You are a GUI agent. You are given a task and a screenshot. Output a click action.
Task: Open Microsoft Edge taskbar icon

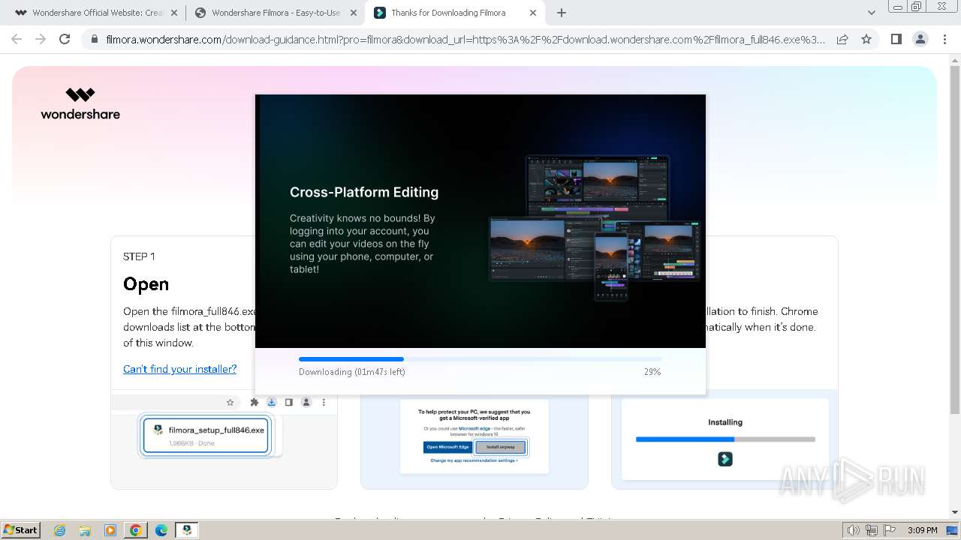coord(161,530)
